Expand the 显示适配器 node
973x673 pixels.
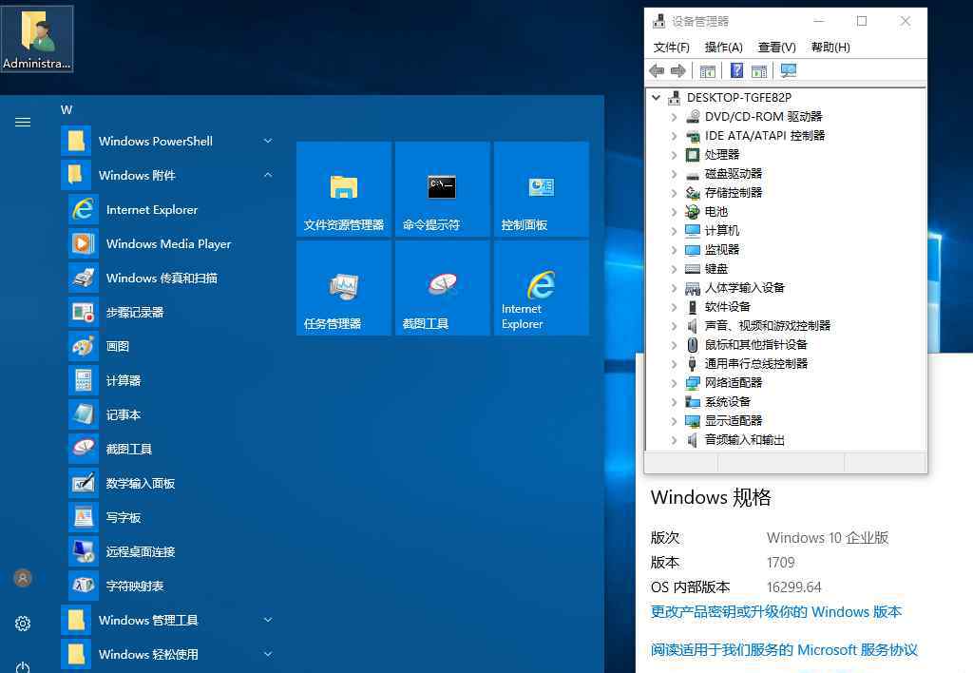(x=674, y=421)
